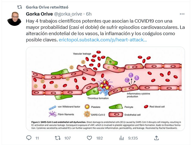Click the like count 182
The width and height of the screenshot is (192, 145).
(x=100, y=138)
